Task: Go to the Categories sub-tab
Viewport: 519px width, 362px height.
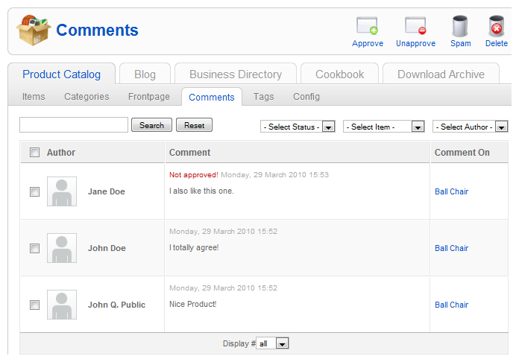Action: tap(86, 97)
